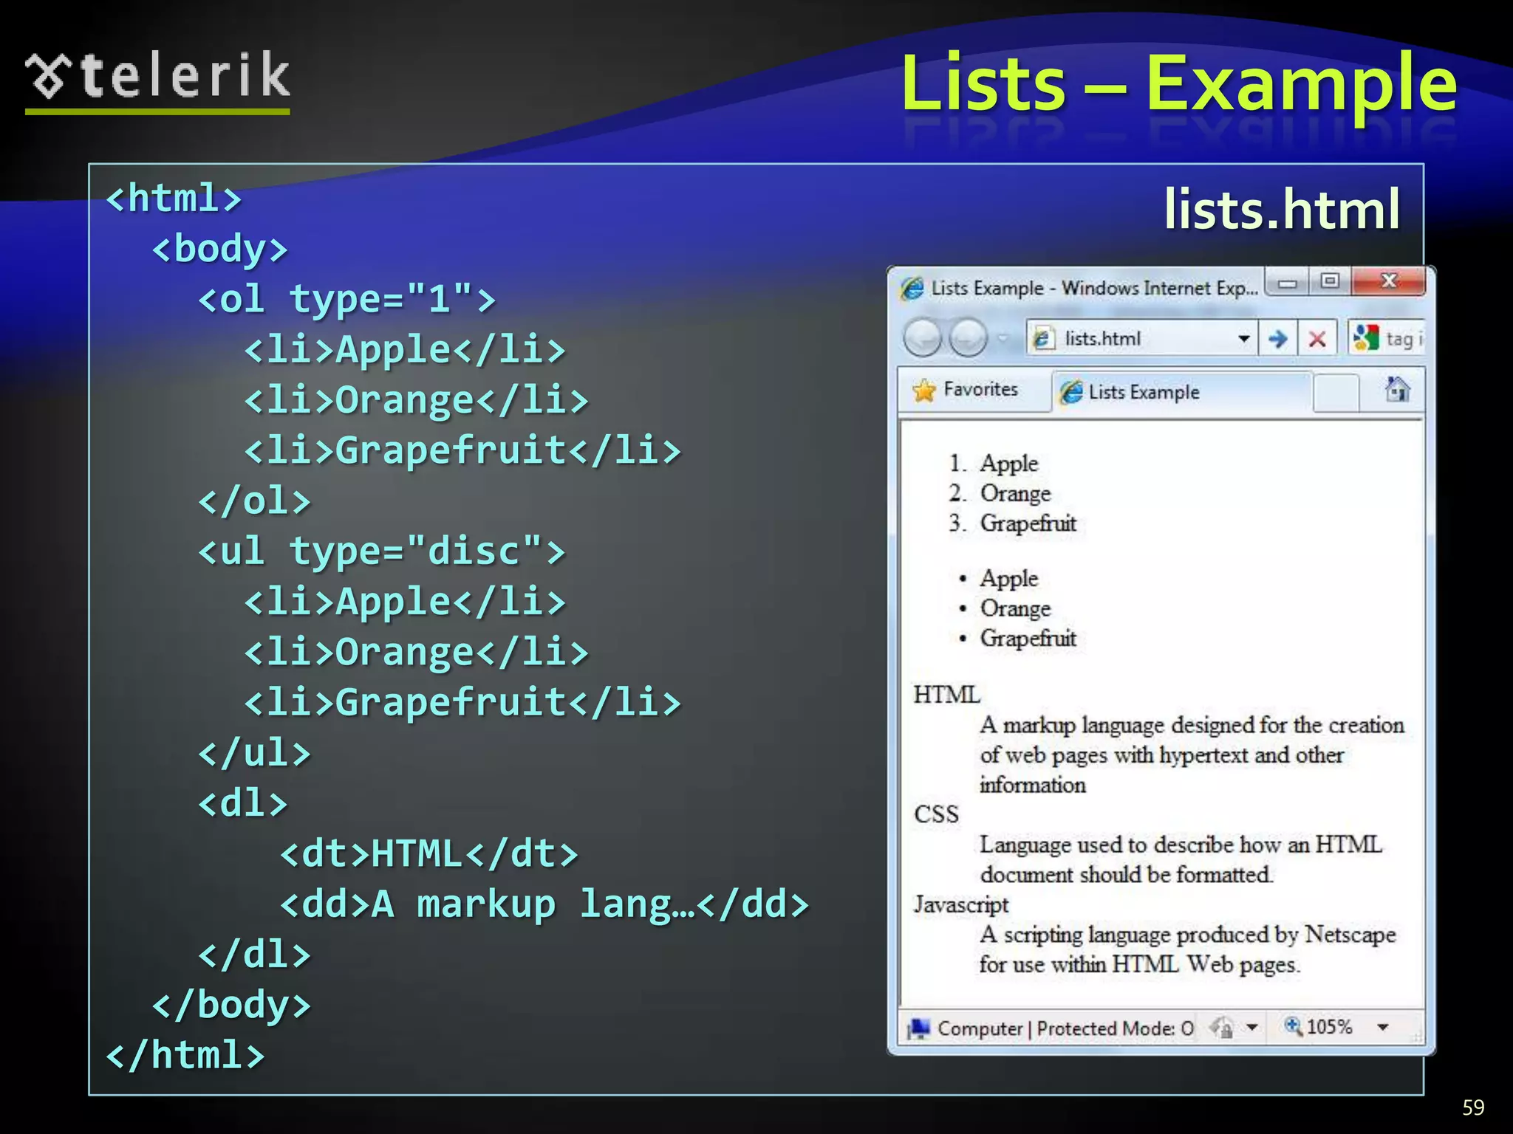Click the Home house icon
Screen dimensions: 1513x1134
[x=1396, y=389]
